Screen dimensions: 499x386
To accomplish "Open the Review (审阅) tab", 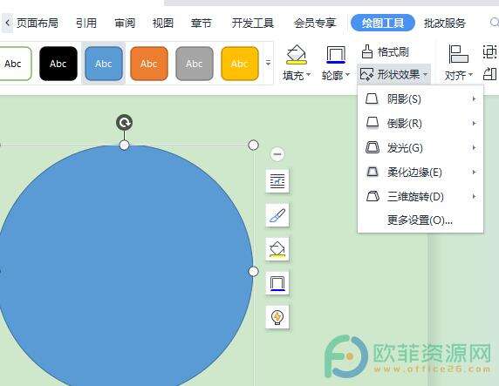I will (125, 24).
